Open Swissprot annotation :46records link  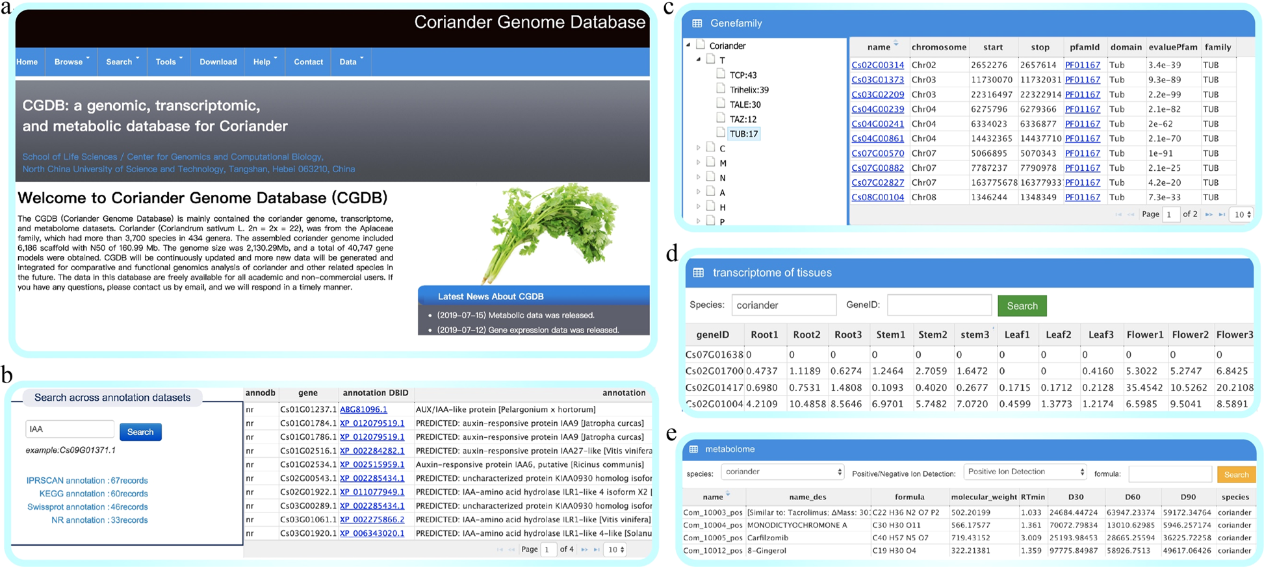click(88, 507)
